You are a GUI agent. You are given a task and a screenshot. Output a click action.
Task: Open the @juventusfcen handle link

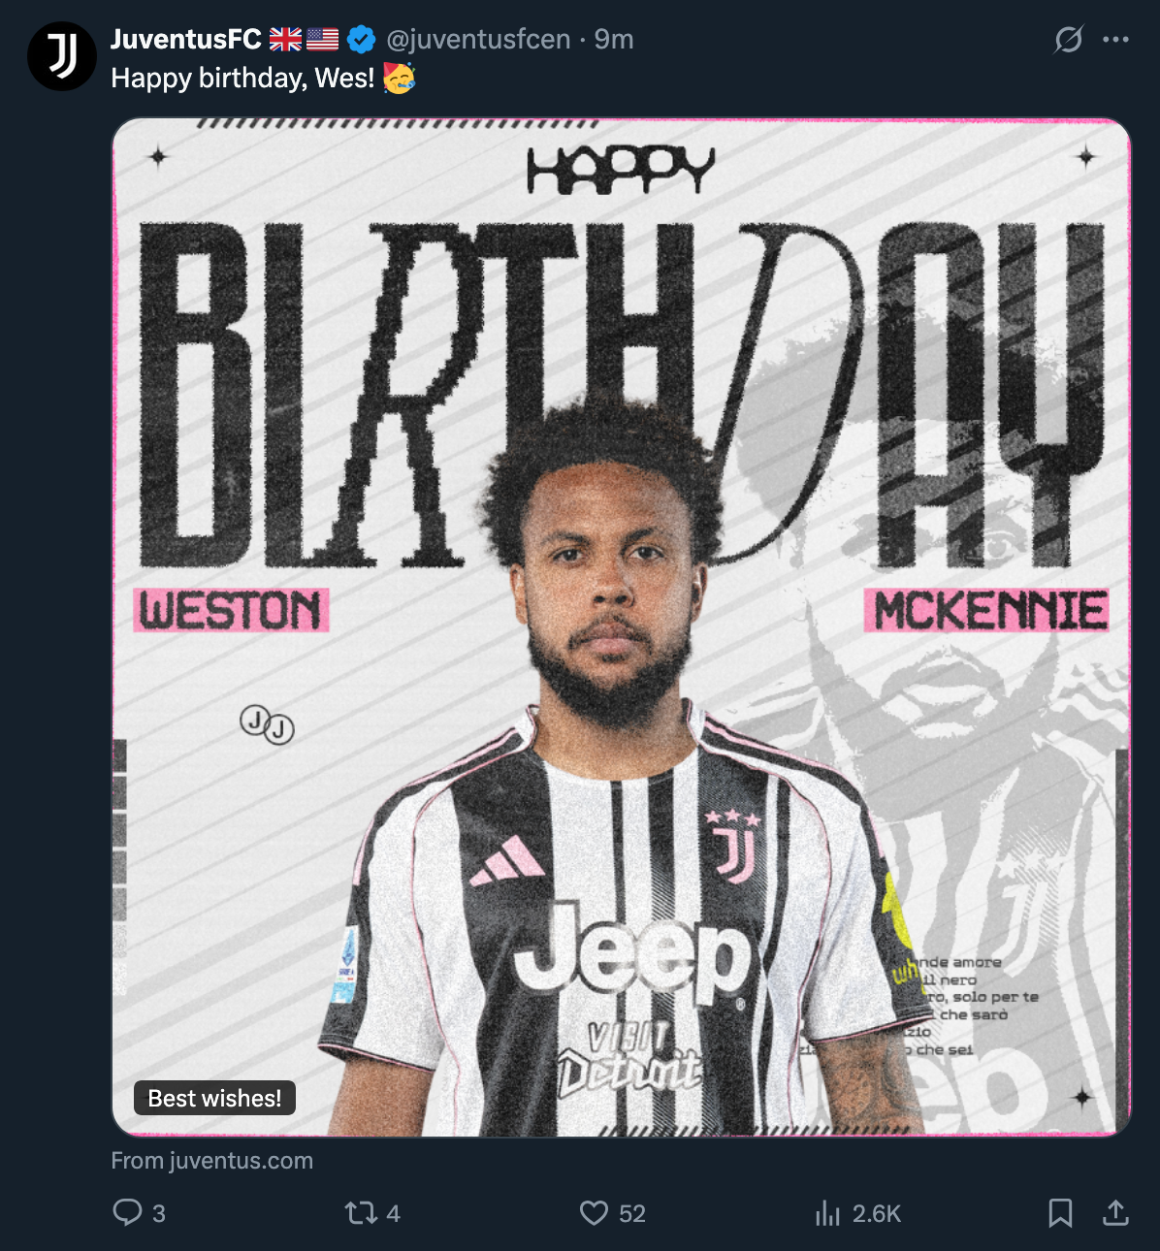click(x=478, y=40)
